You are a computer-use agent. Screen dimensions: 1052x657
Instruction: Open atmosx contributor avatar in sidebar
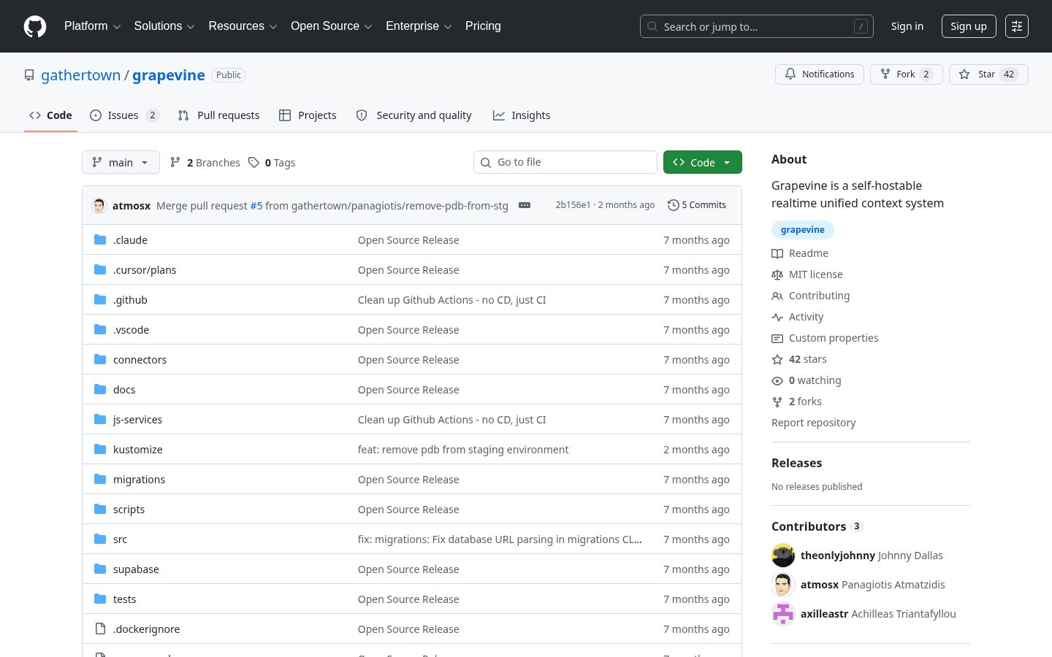coord(783,585)
